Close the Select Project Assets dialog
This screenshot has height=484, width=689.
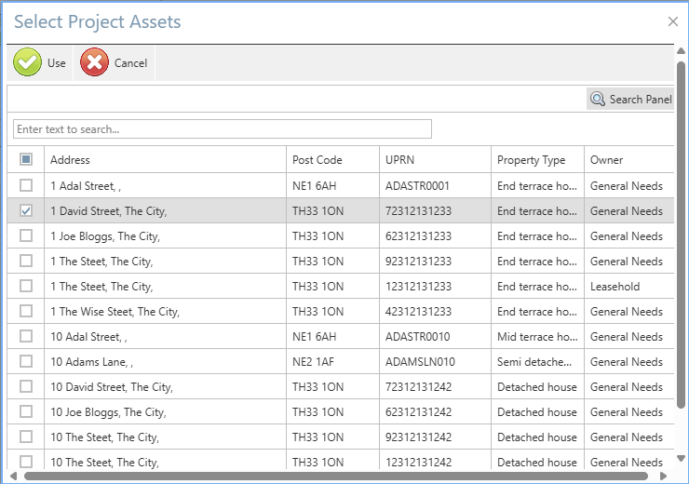click(673, 21)
